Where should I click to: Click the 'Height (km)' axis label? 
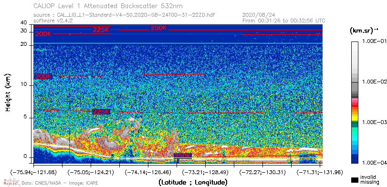pos(8,92)
